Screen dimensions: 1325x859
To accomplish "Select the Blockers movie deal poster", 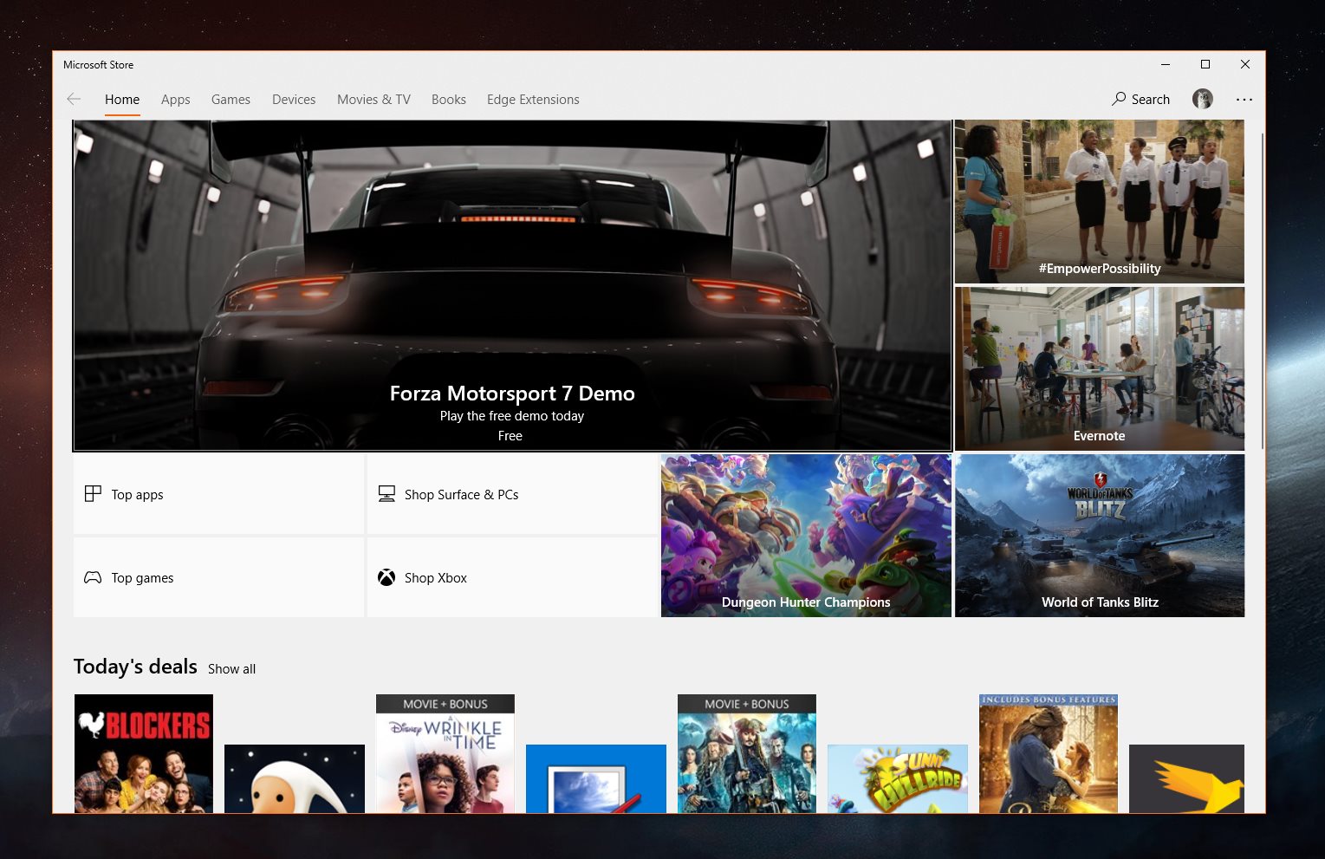I will pos(144,753).
